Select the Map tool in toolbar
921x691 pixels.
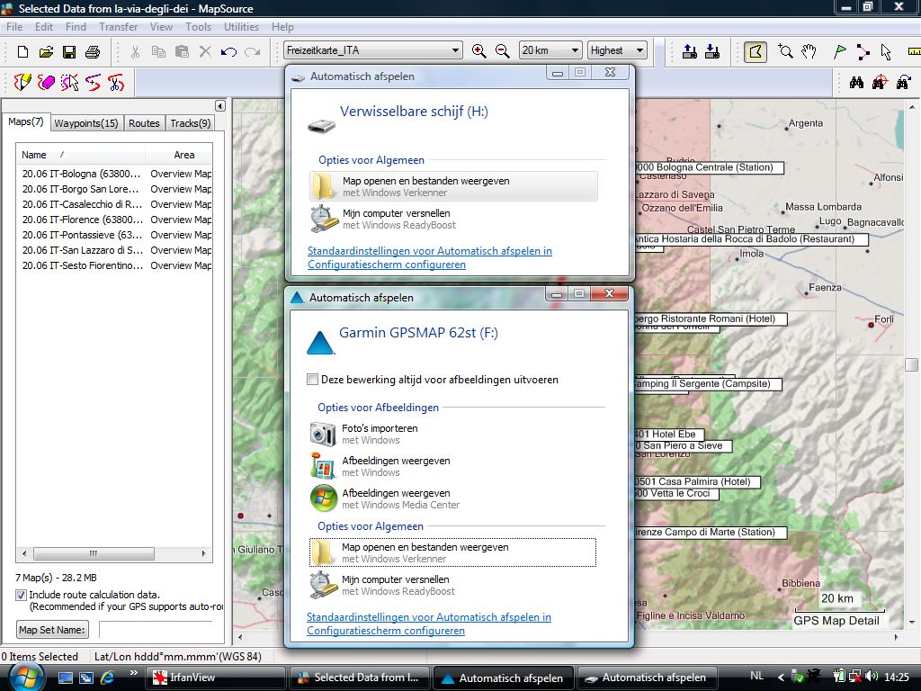click(756, 51)
